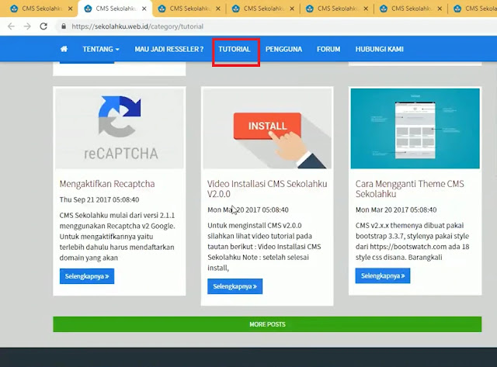Viewport: 497px width, 367px height.
Task: Reload the page with refresh icon
Action: pyautogui.click(x=43, y=26)
